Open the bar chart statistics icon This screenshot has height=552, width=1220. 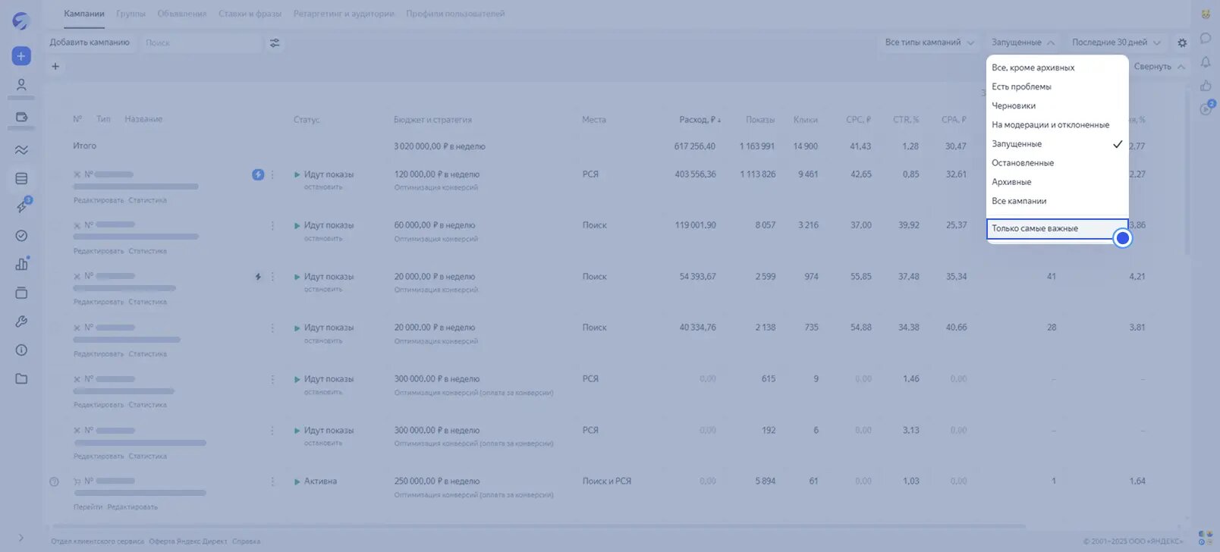21,264
